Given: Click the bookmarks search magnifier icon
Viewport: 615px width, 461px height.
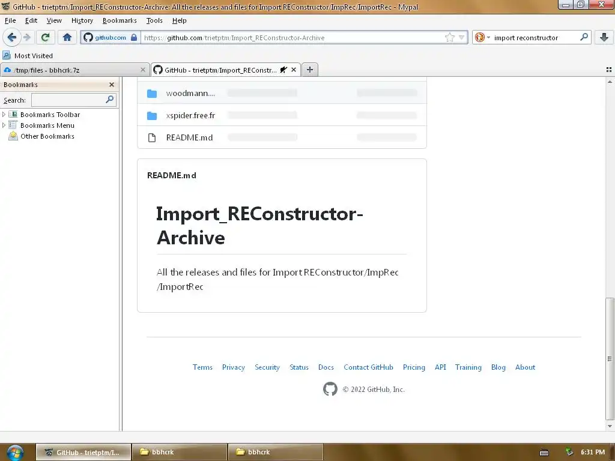Looking at the screenshot, I should [x=110, y=100].
